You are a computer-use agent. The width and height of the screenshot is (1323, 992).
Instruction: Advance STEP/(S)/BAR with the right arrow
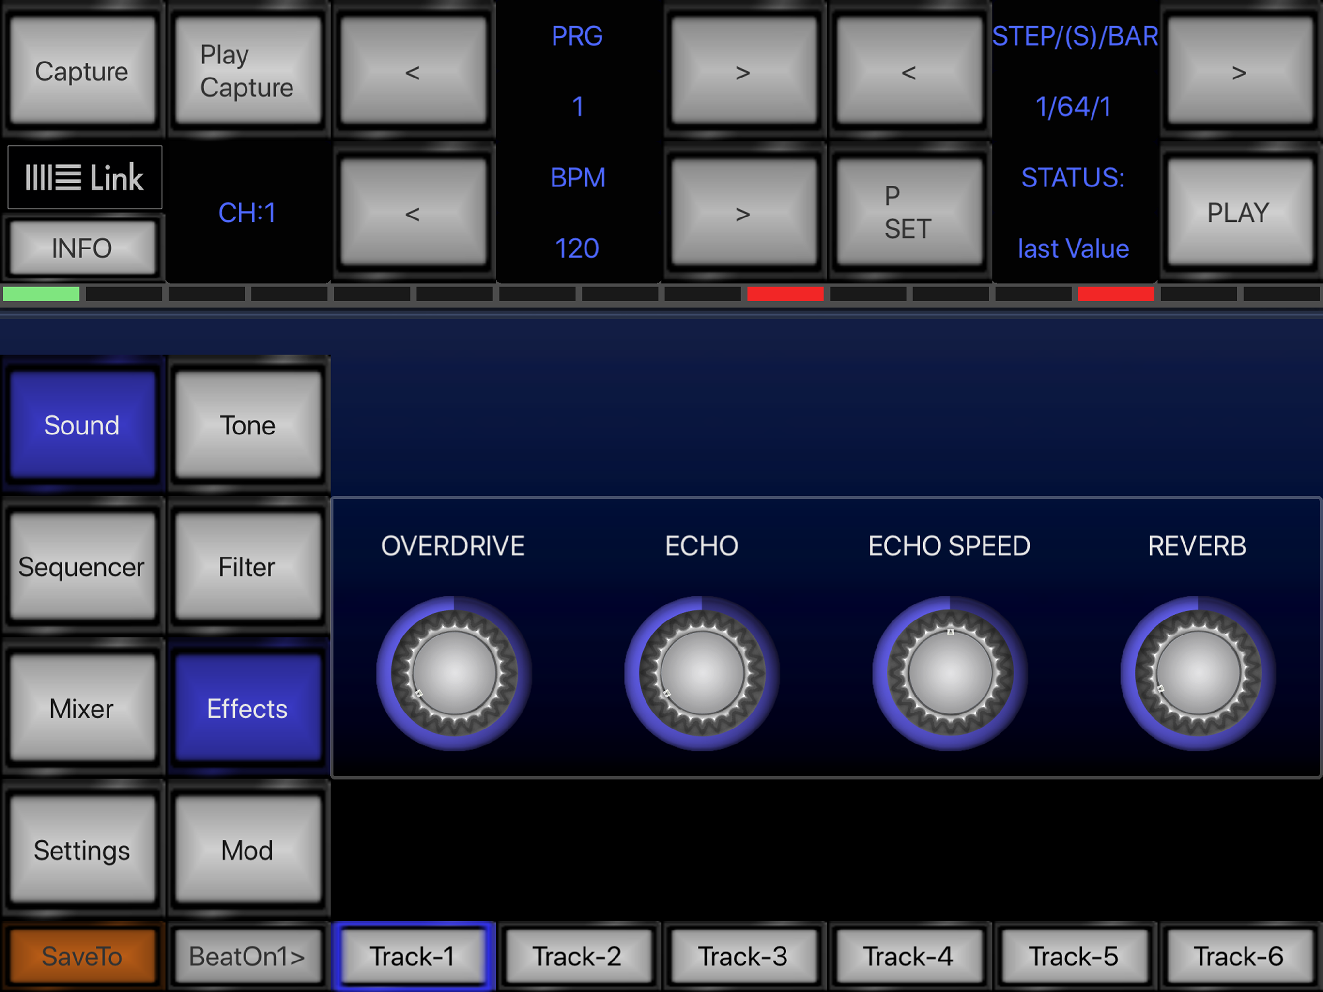(x=1239, y=72)
